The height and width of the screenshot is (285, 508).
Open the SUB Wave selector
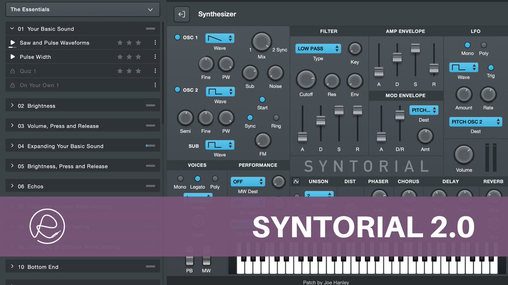[220, 145]
